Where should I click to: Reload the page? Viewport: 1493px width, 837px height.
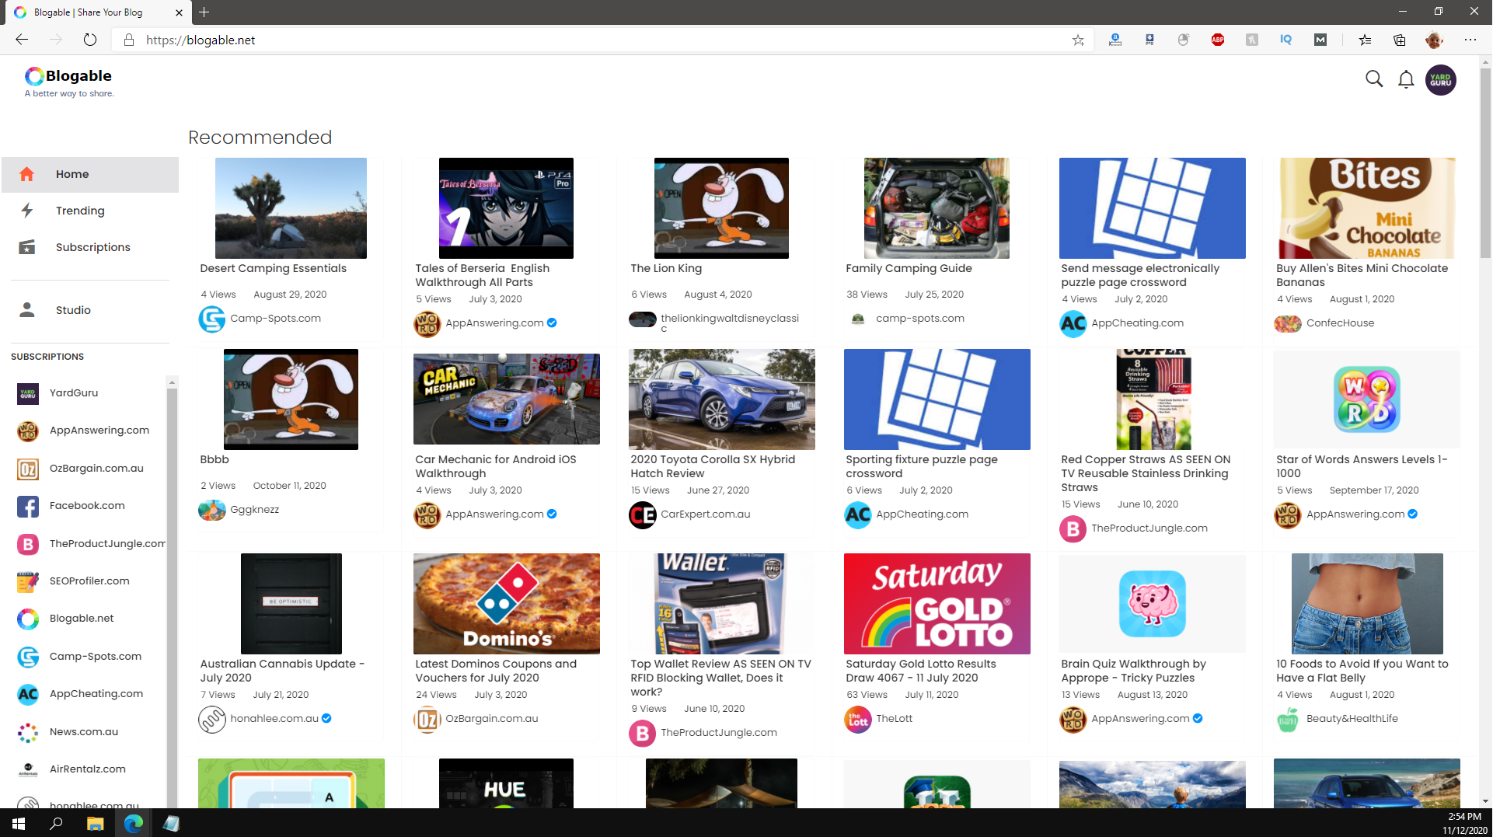coord(90,40)
